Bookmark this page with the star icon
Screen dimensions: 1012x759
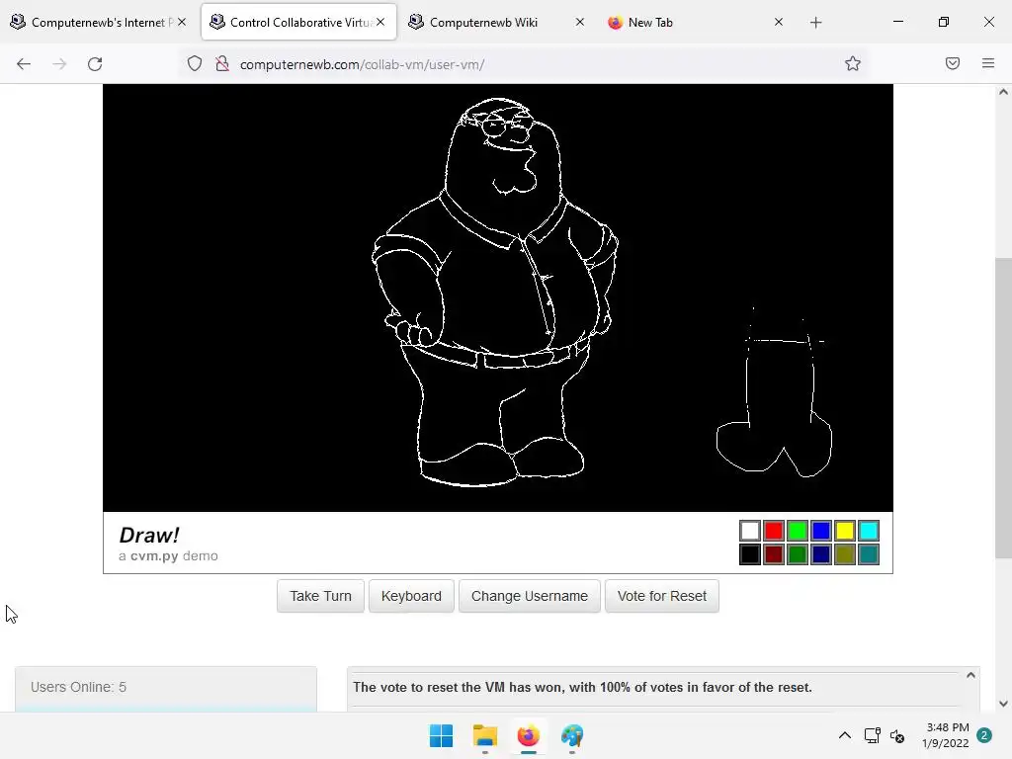pos(853,63)
